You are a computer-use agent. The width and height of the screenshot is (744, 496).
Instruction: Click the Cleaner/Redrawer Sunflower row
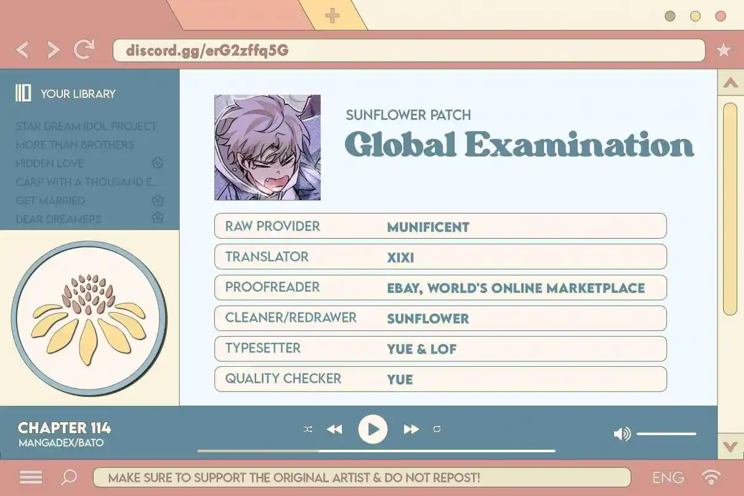pyautogui.click(x=440, y=318)
